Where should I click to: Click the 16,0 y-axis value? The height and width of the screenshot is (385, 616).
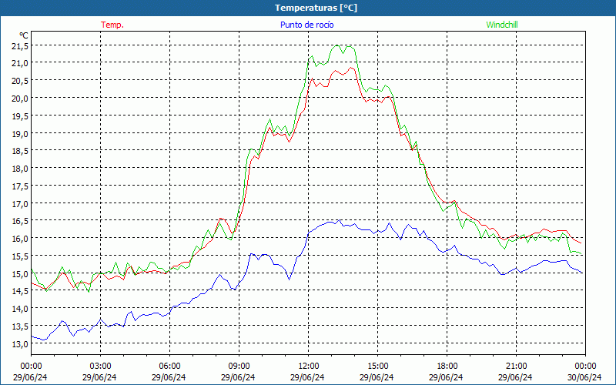[20, 239]
